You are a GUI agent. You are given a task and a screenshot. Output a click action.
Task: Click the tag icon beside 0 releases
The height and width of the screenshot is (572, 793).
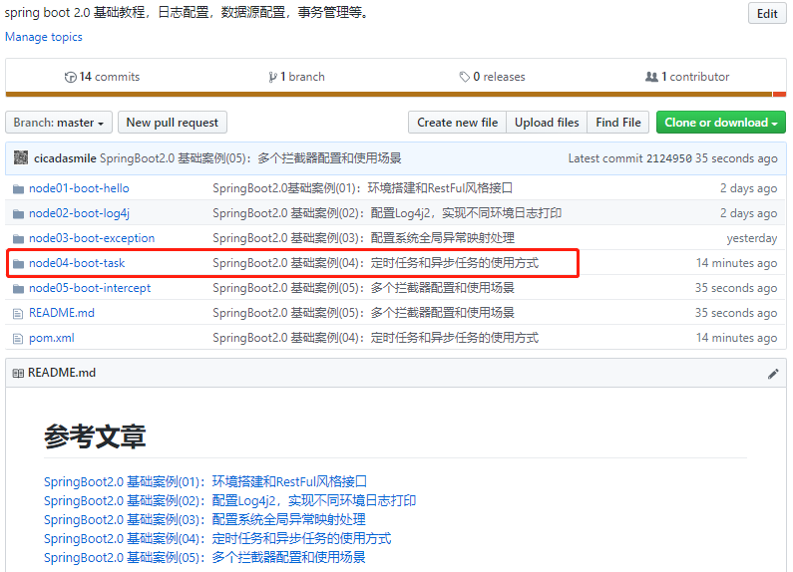click(x=464, y=77)
